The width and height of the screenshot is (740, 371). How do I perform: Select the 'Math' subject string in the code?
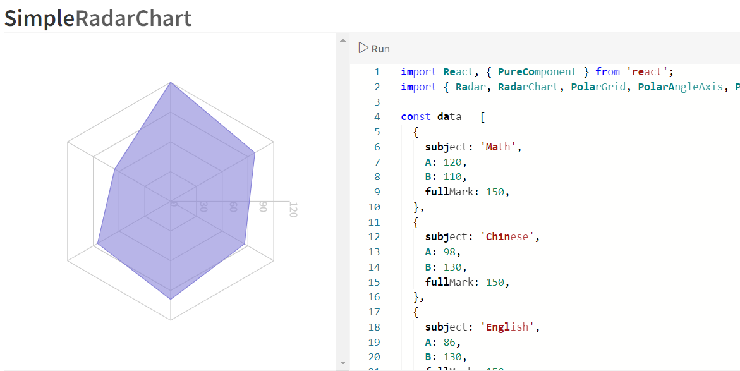coord(499,146)
